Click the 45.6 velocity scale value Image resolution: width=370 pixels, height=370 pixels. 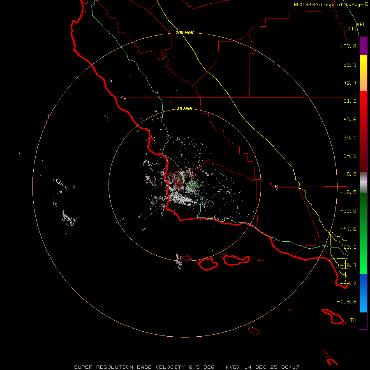click(x=350, y=119)
